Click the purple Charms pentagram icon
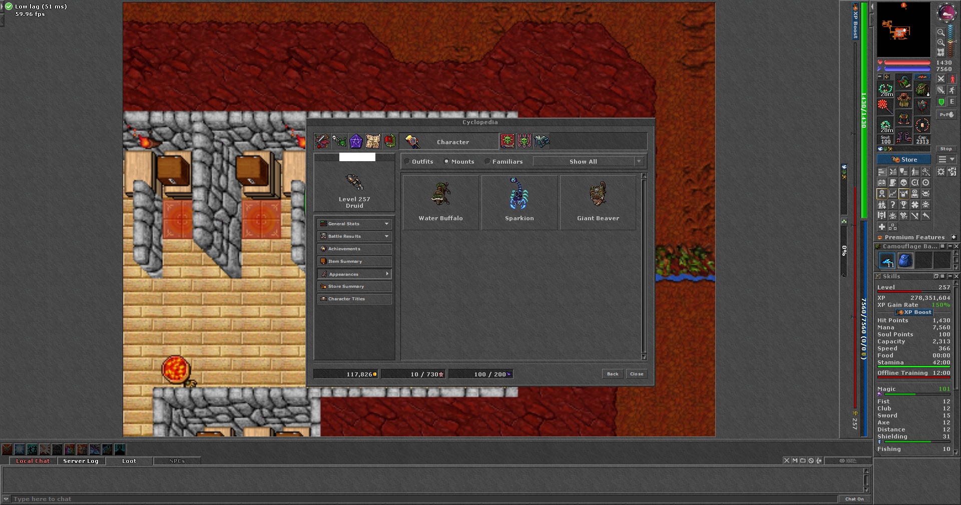961x505 pixels. tap(356, 142)
